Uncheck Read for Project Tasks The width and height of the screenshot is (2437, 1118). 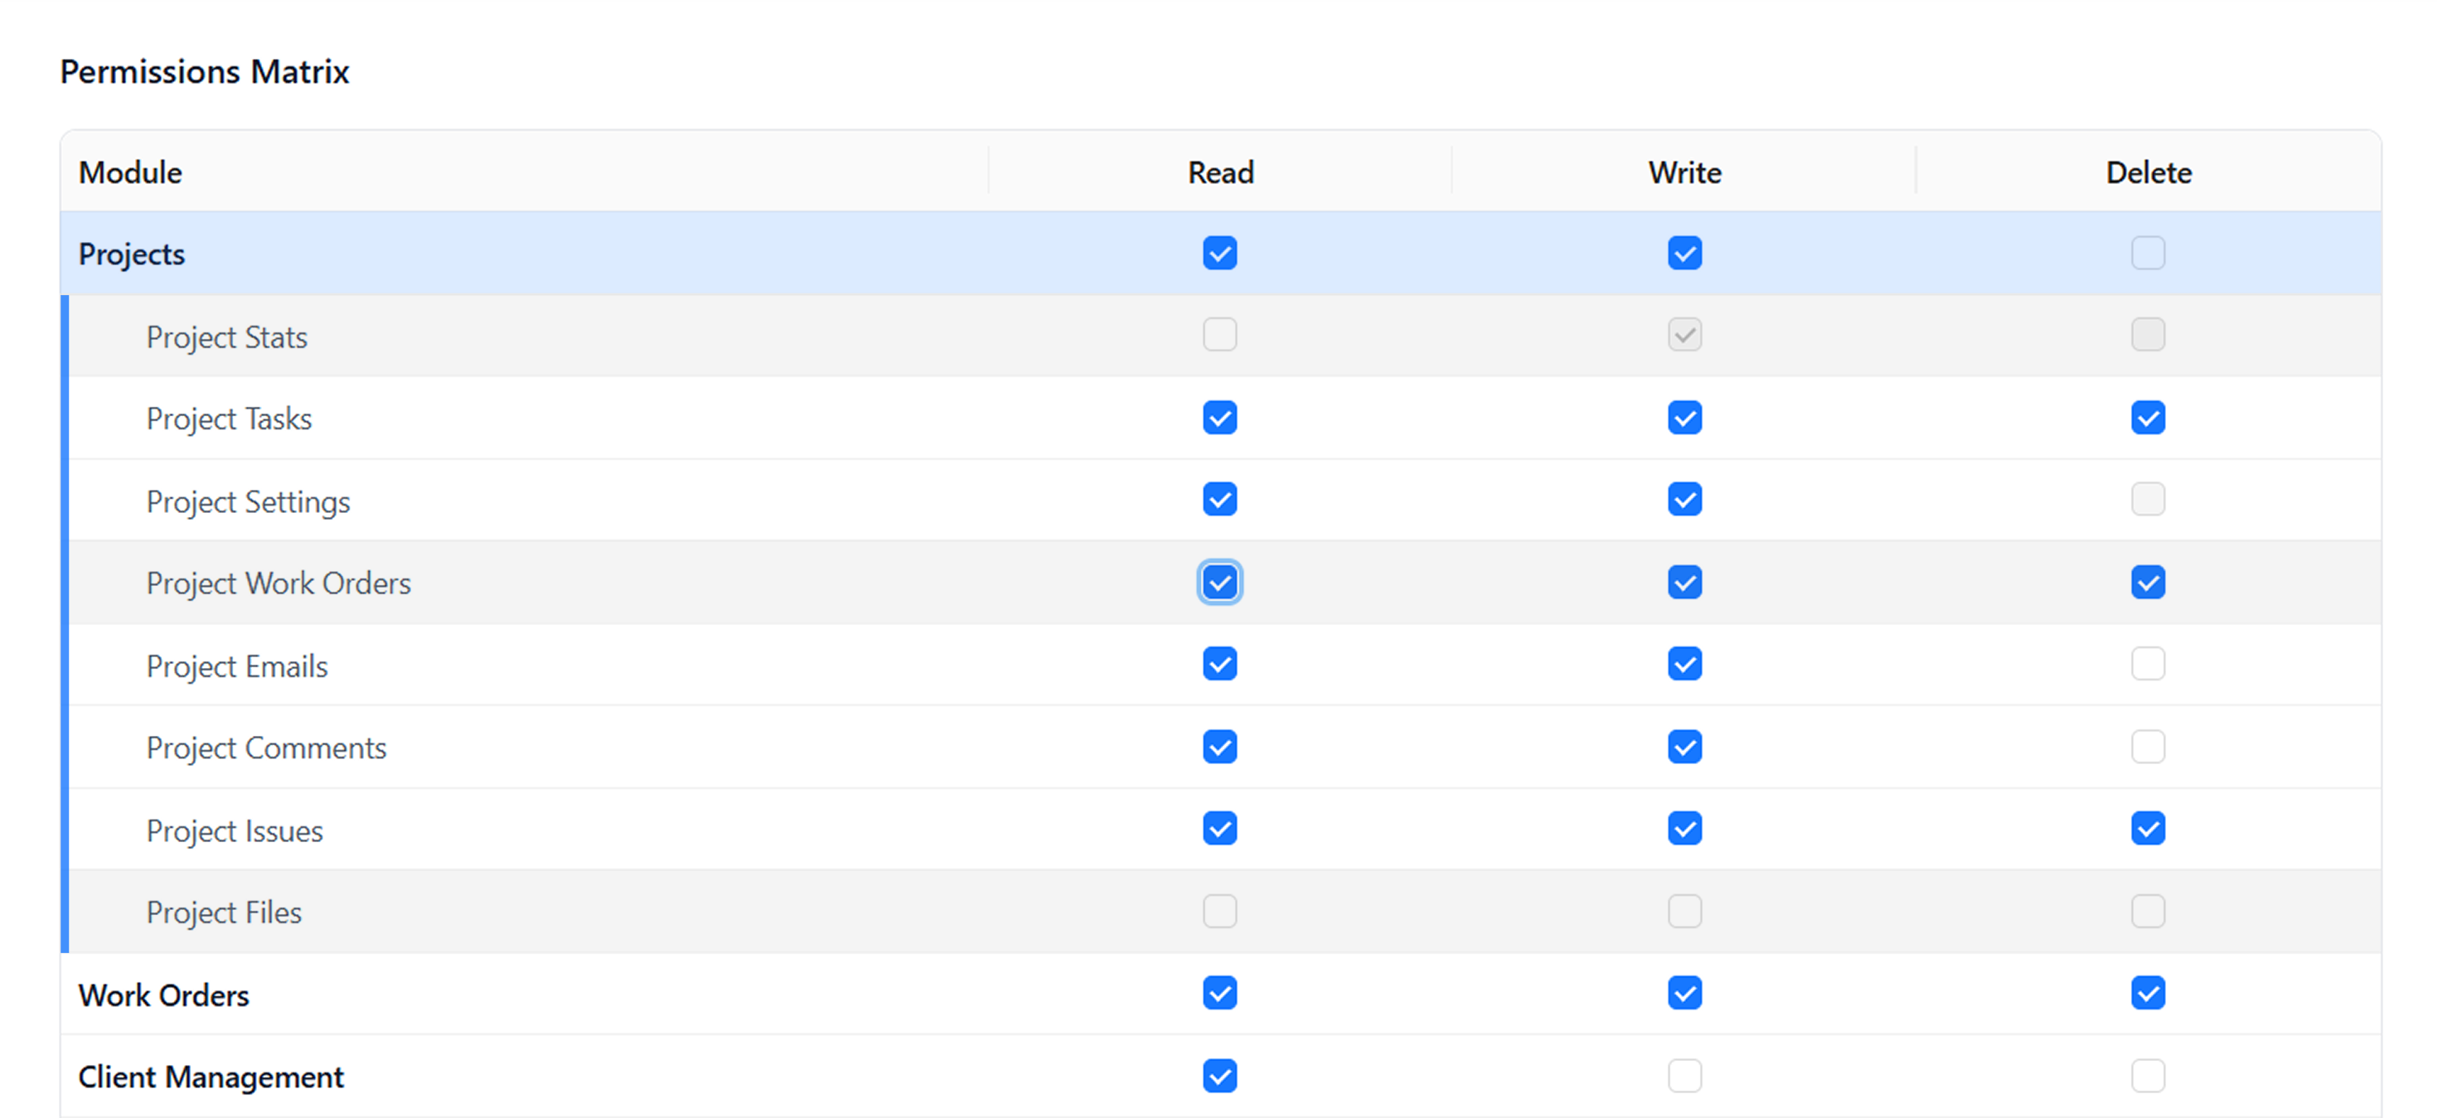click(x=1219, y=417)
